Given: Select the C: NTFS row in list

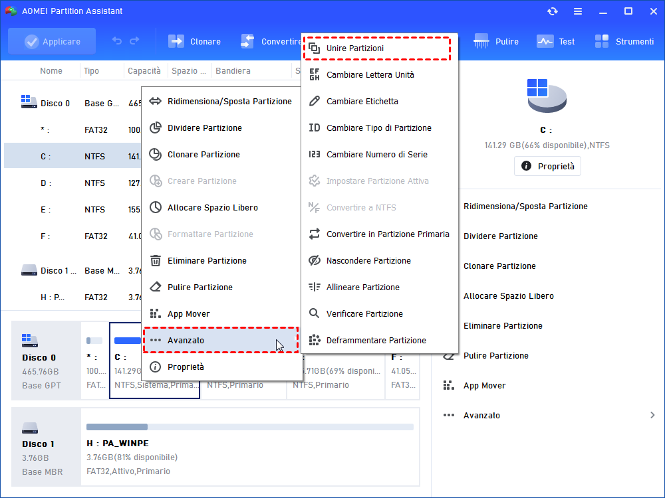Looking at the screenshot, I should pos(72,156).
